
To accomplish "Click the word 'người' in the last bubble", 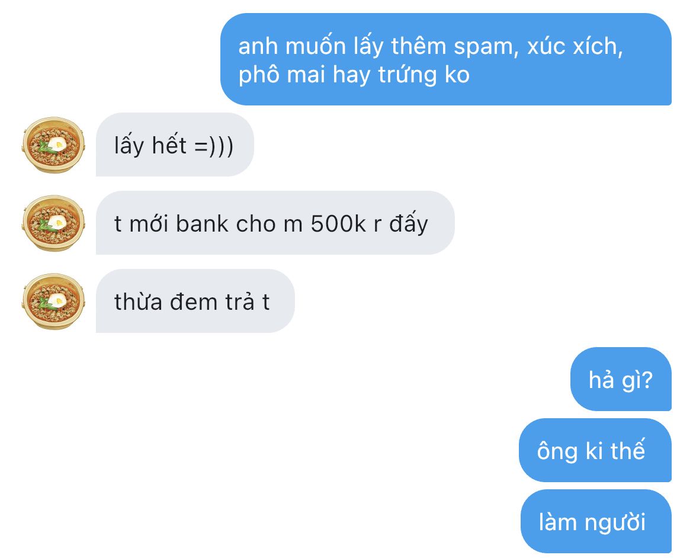I will (615, 522).
